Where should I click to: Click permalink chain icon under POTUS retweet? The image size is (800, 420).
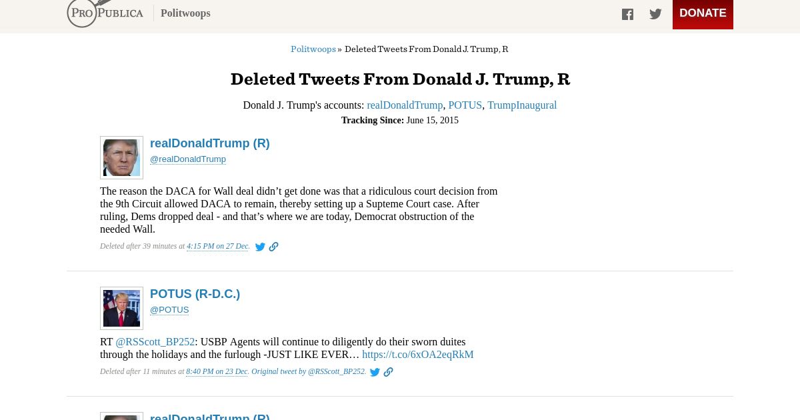click(388, 372)
